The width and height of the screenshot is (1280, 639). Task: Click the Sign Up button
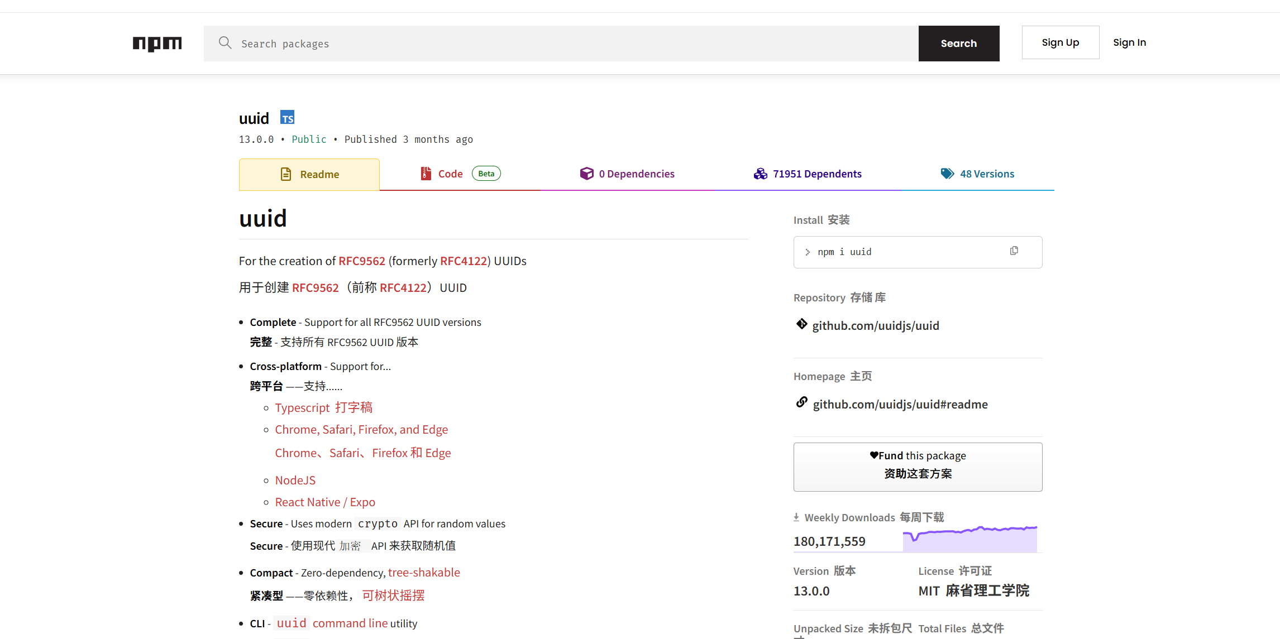tap(1060, 42)
